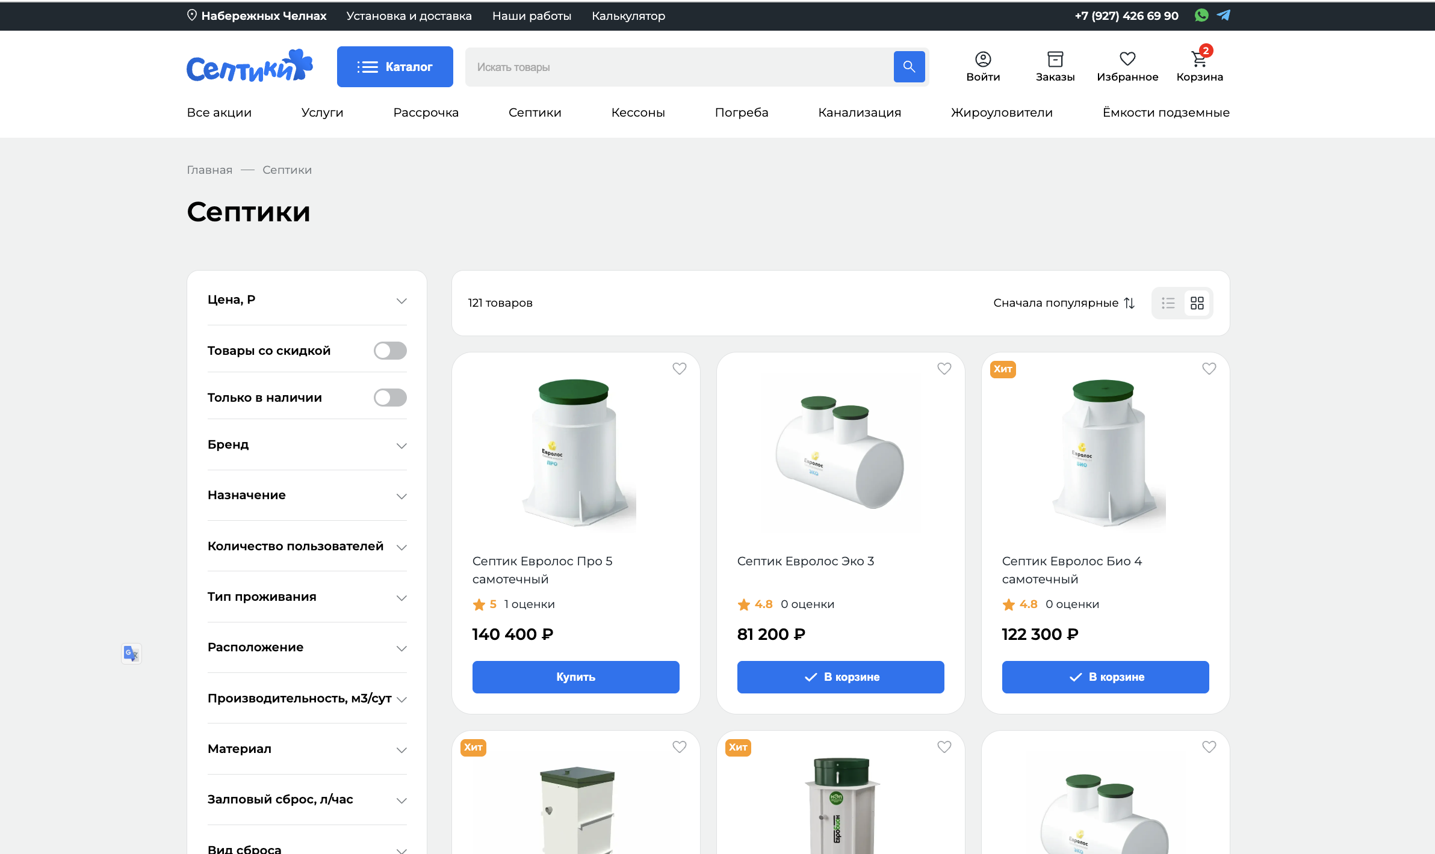This screenshot has height=854, width=1435.
Task: Open the Каталог button
Action: 395,67
